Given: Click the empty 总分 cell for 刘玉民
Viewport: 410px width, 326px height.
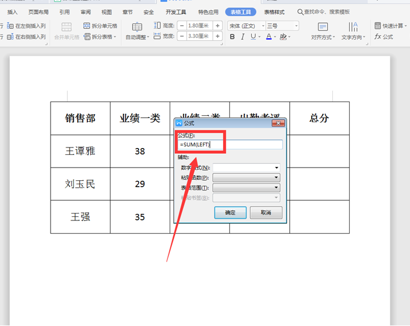Looking at the screenshot, I should tap(319, 184).
